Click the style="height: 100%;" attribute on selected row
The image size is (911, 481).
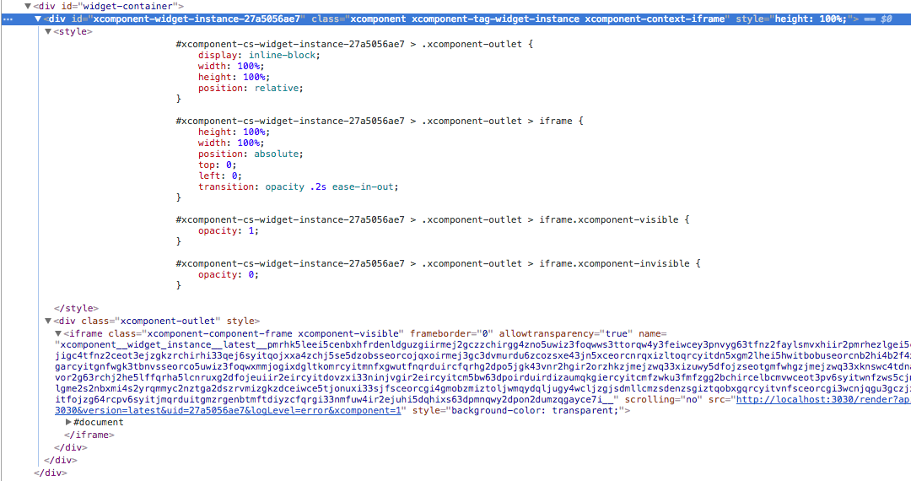click(796, 19)
